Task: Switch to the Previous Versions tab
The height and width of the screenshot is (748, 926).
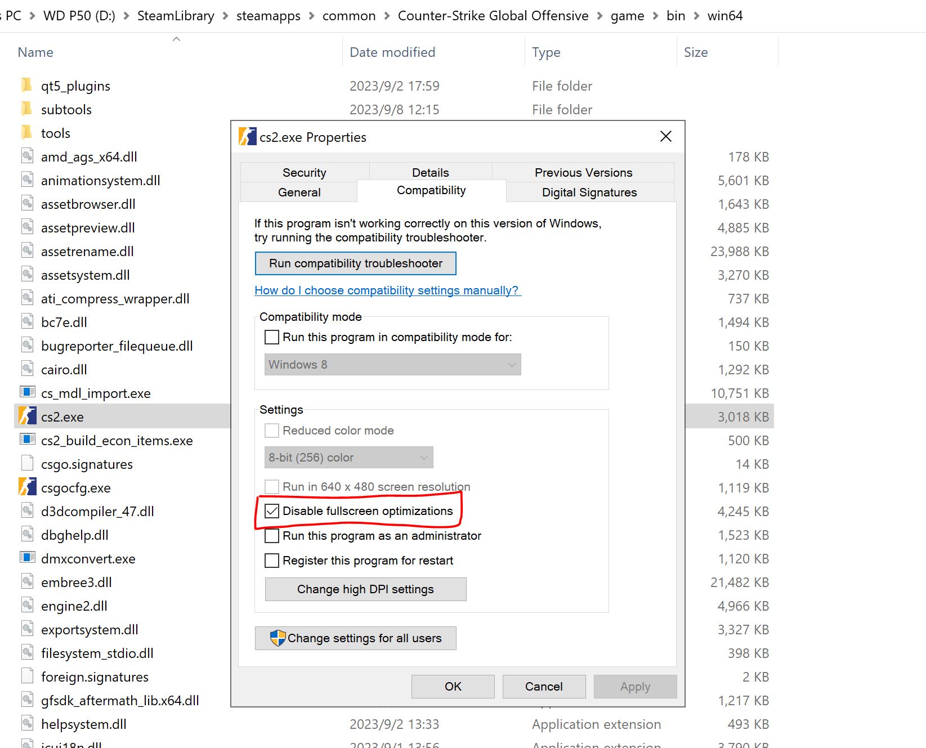Action: pyautogui.click(x=583, y=172)
